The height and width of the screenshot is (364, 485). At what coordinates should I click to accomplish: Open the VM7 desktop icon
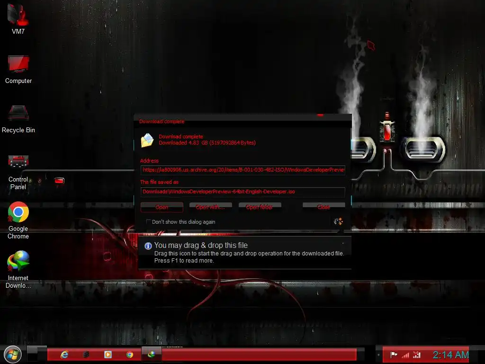pos(18,19)
